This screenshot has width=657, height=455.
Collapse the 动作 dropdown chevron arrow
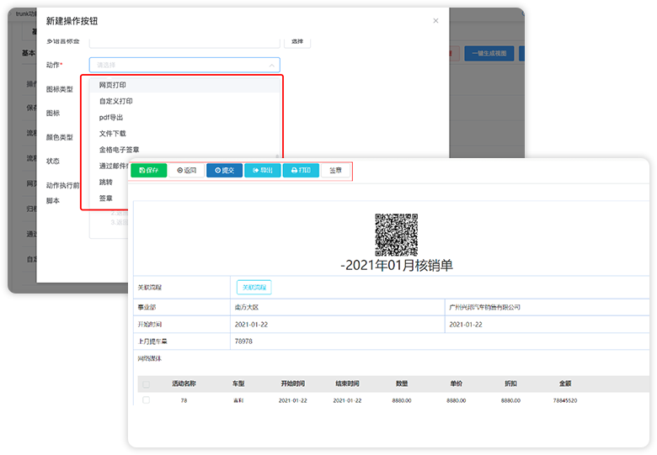[x=271, y=66]
